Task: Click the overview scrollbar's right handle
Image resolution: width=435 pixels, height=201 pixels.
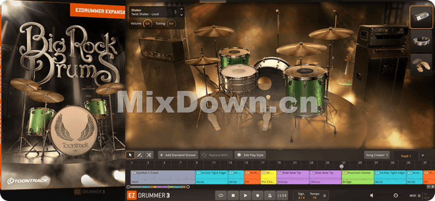Action: point(188,187)
